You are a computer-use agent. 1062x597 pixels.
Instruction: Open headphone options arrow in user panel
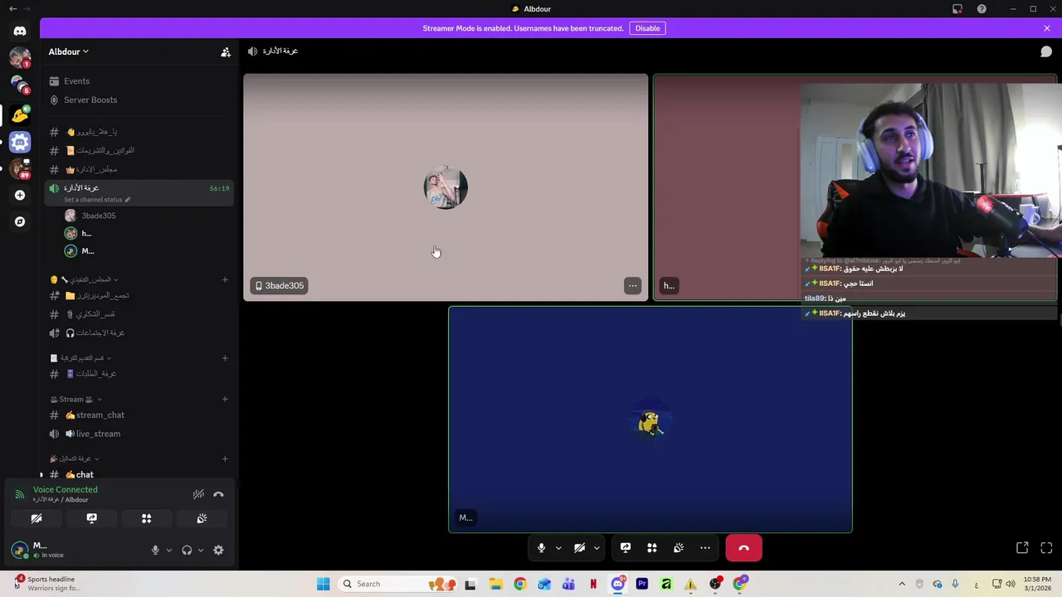point(200,550)
